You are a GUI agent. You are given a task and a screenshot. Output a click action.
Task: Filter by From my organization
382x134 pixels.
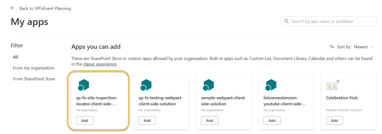pyautogui.click(x=34, y=68)
